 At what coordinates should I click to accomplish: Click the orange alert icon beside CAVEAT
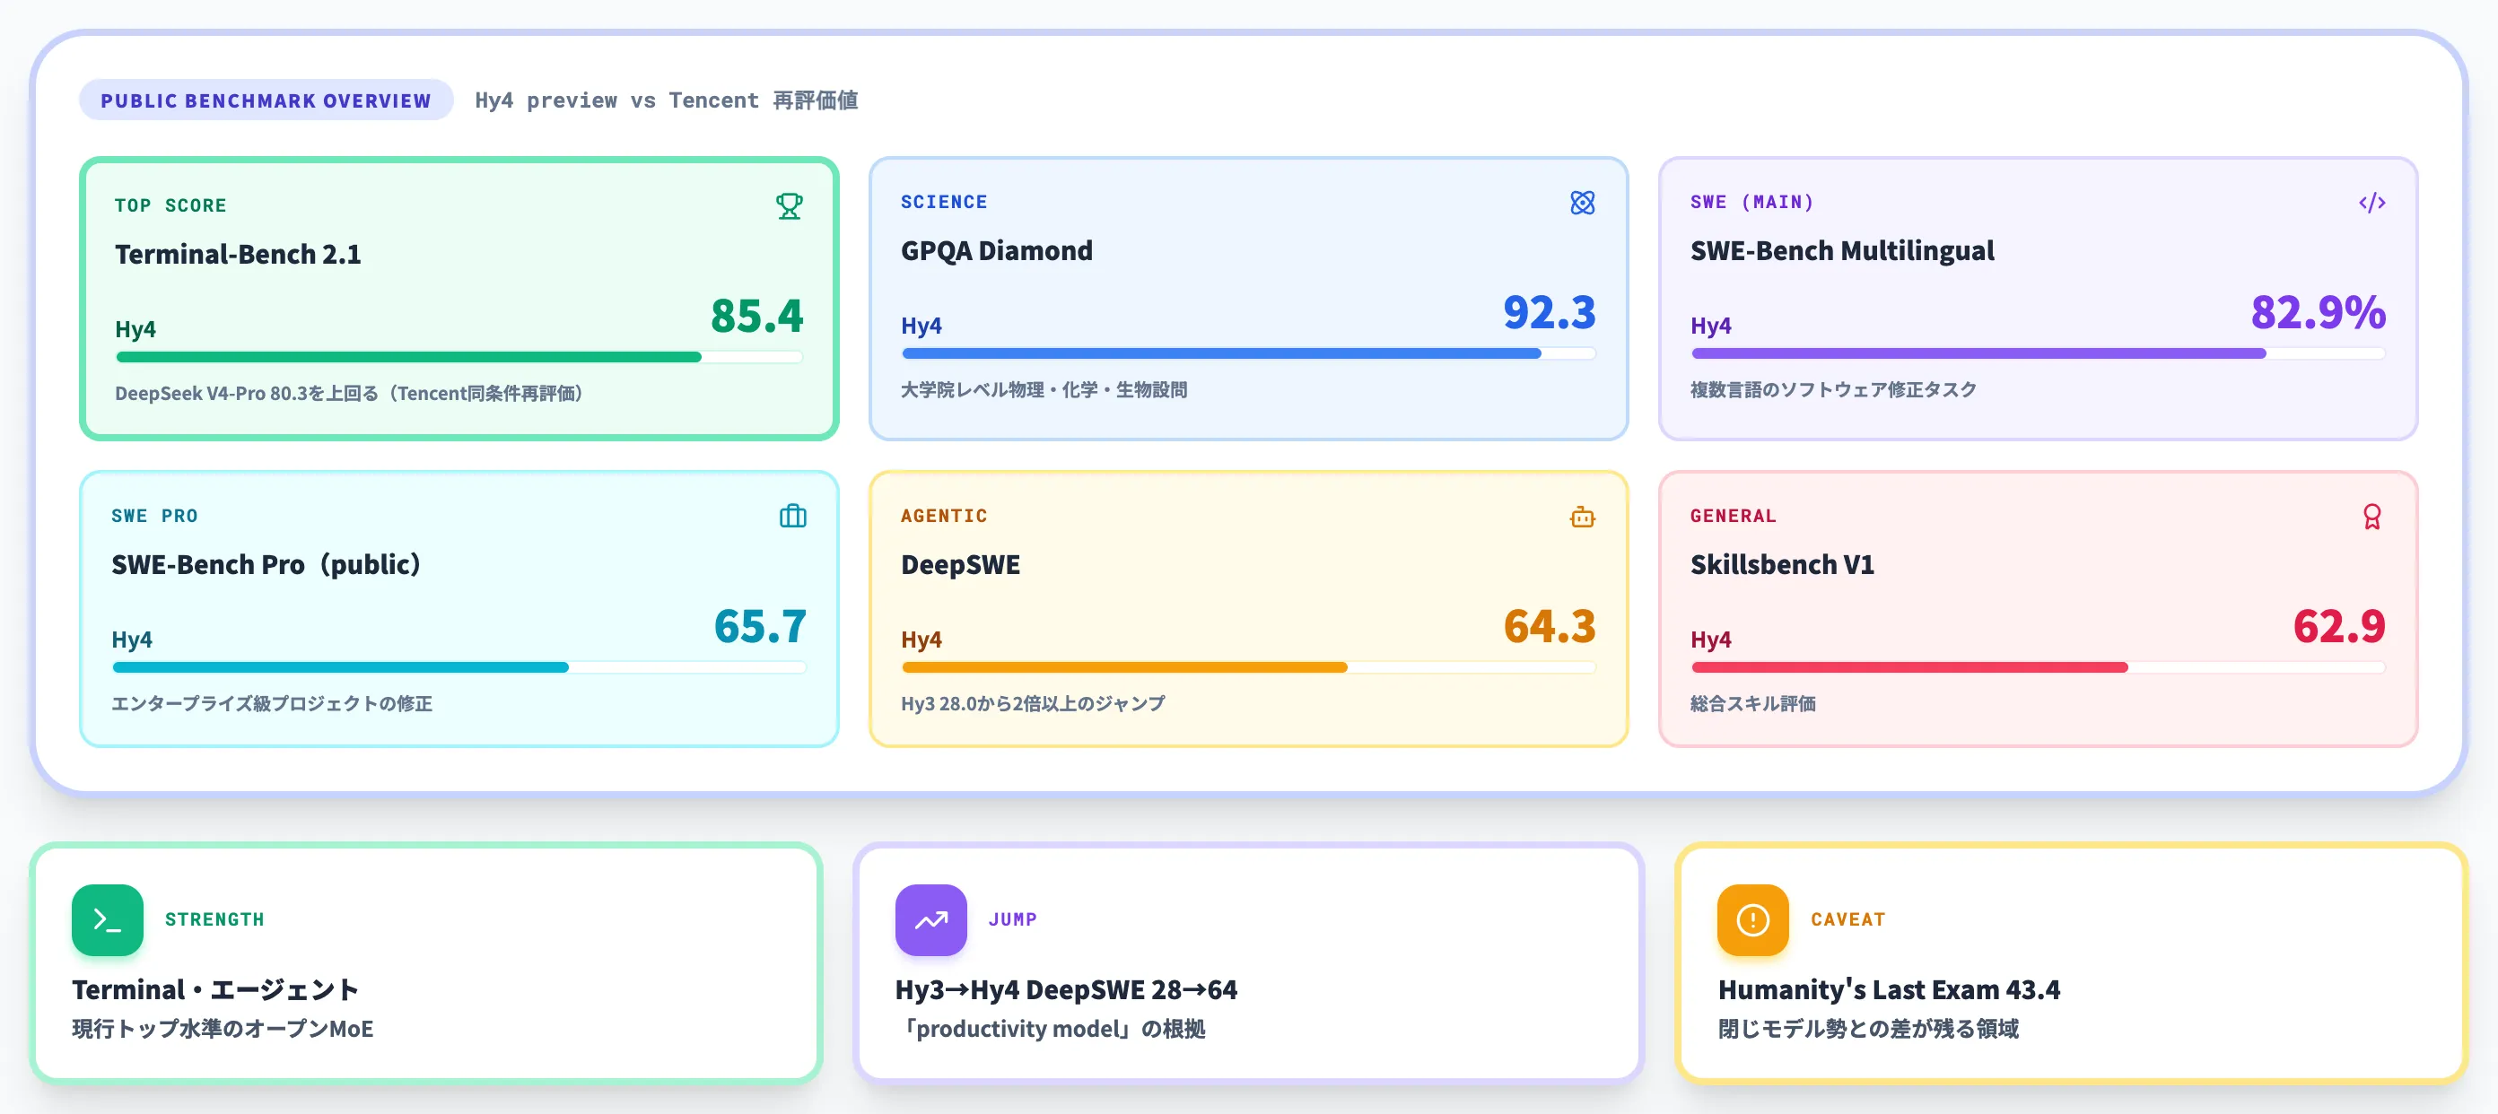1753,919
